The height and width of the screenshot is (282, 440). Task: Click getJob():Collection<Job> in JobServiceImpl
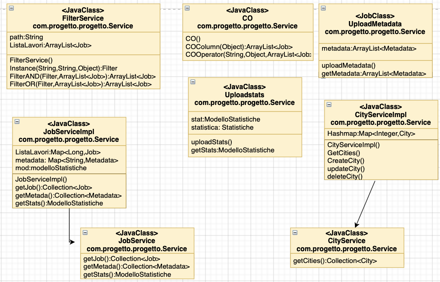53,187
